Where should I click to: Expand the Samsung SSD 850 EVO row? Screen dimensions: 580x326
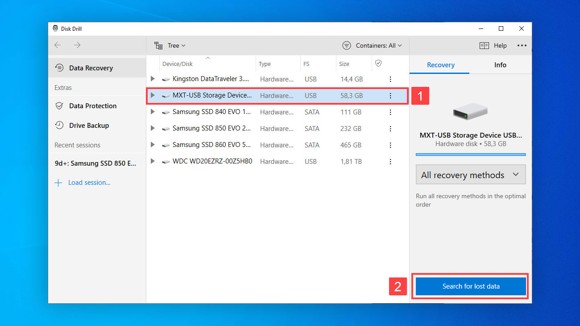[153, 128]
